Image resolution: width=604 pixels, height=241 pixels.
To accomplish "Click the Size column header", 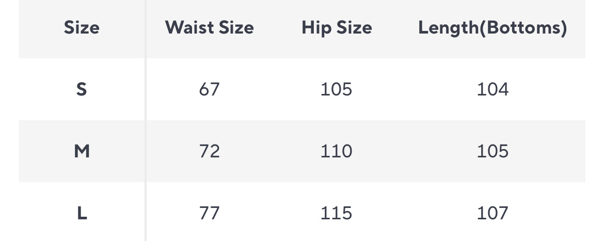I will click(82, 28).
